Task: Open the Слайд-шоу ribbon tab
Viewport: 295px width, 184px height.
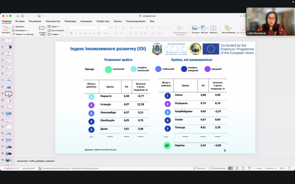Action: [x=103, y=21]
